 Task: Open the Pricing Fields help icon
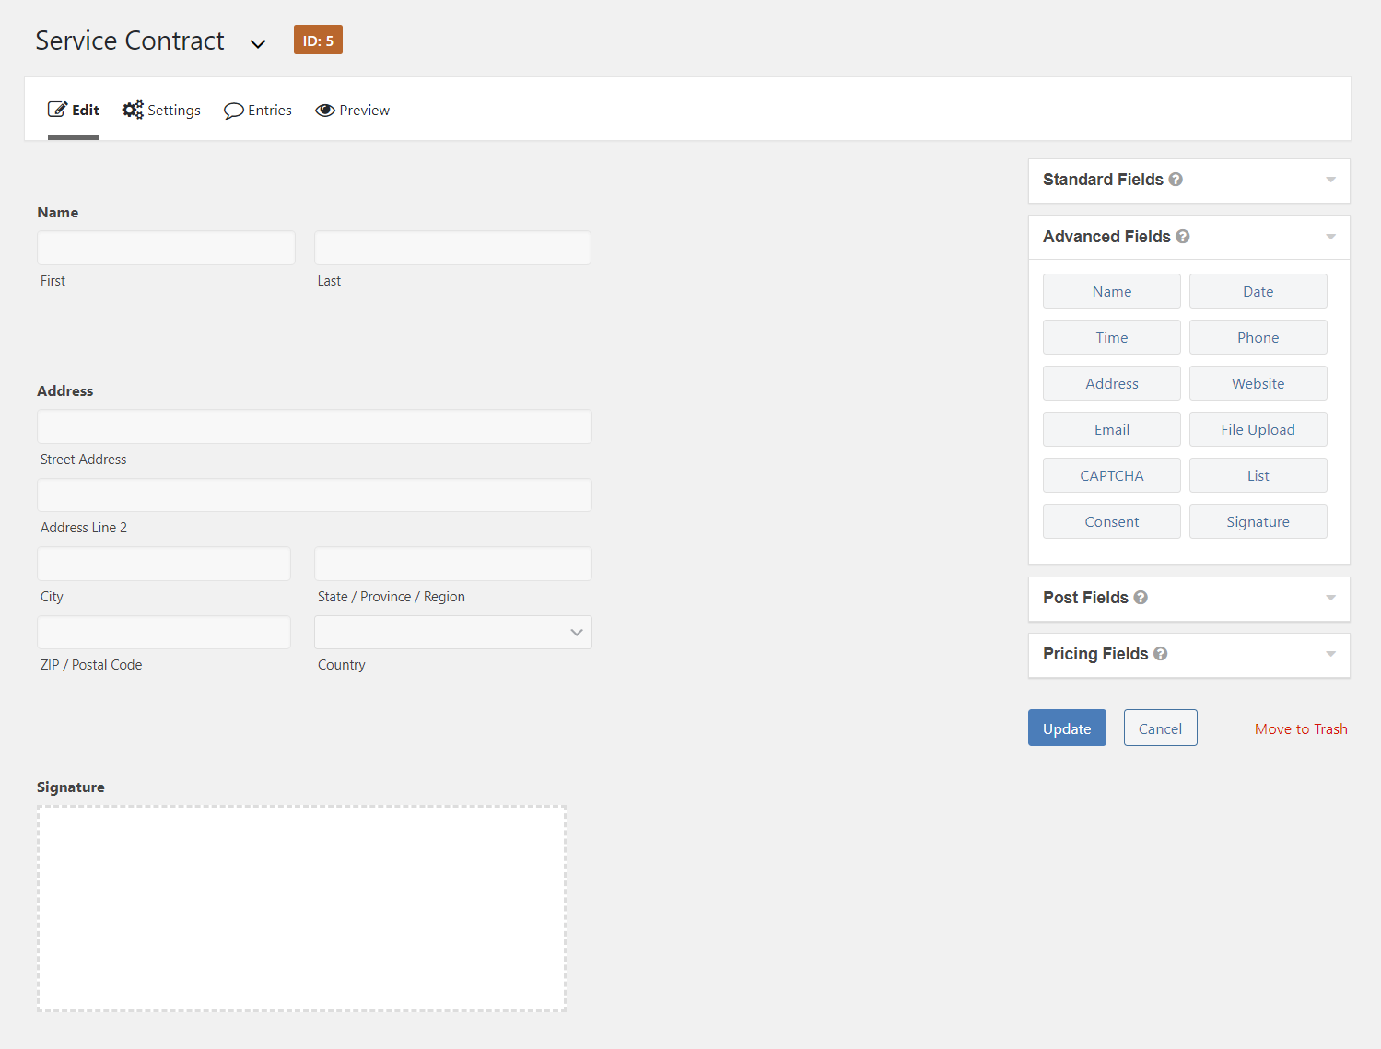pos(1160,654)
